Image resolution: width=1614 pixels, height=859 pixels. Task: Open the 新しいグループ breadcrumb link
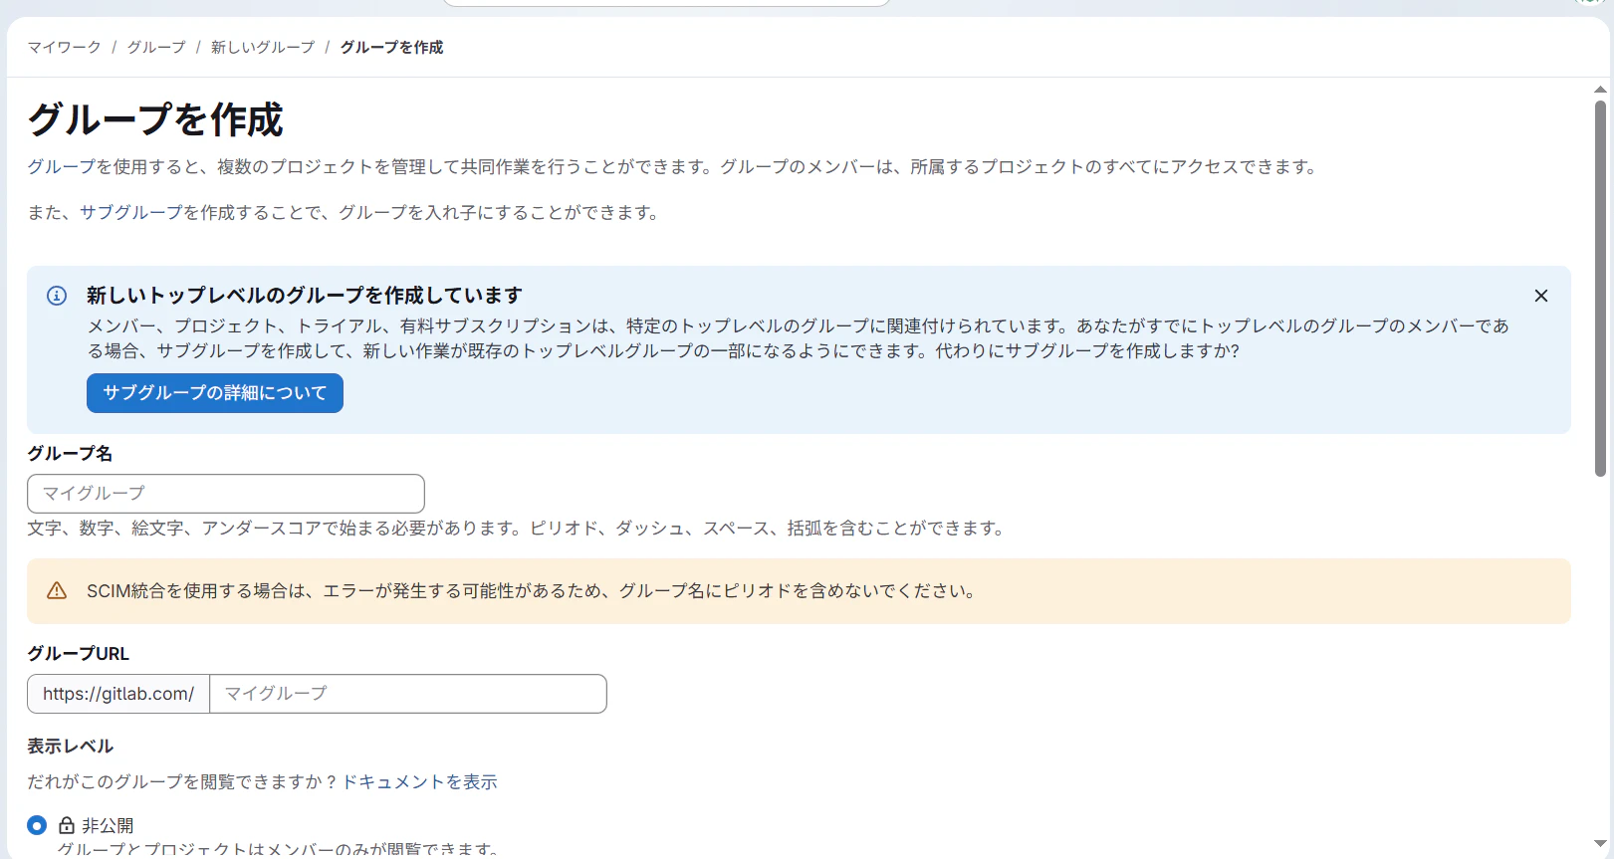(x=263, y=47)
